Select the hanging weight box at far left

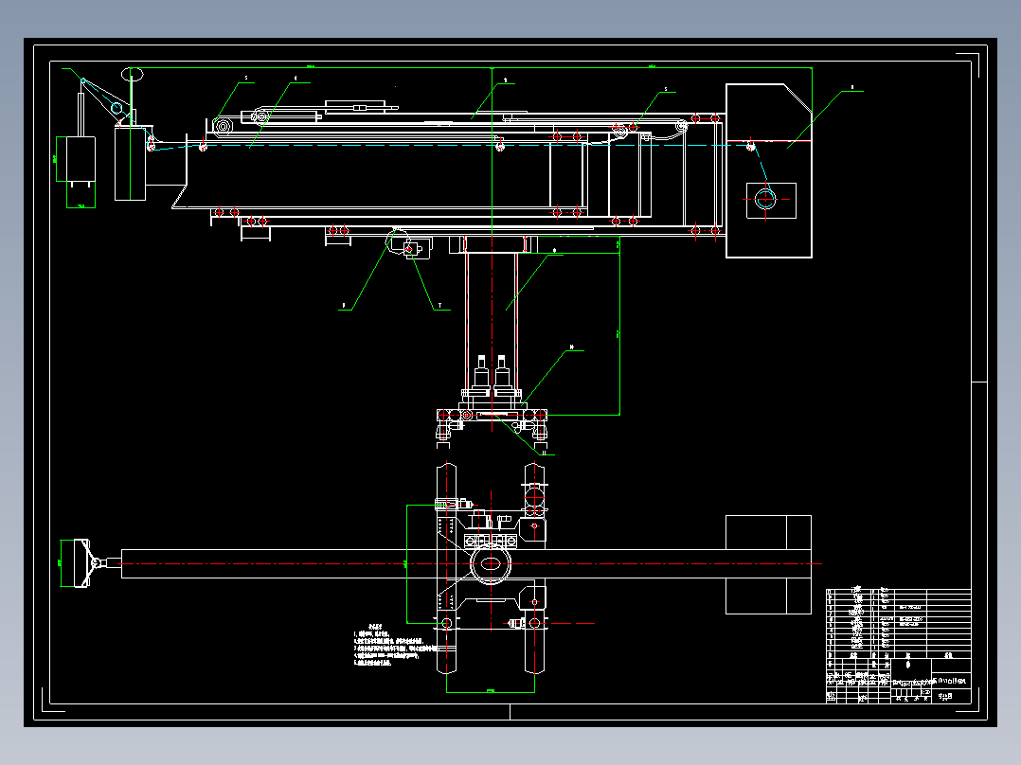[81, 159]
